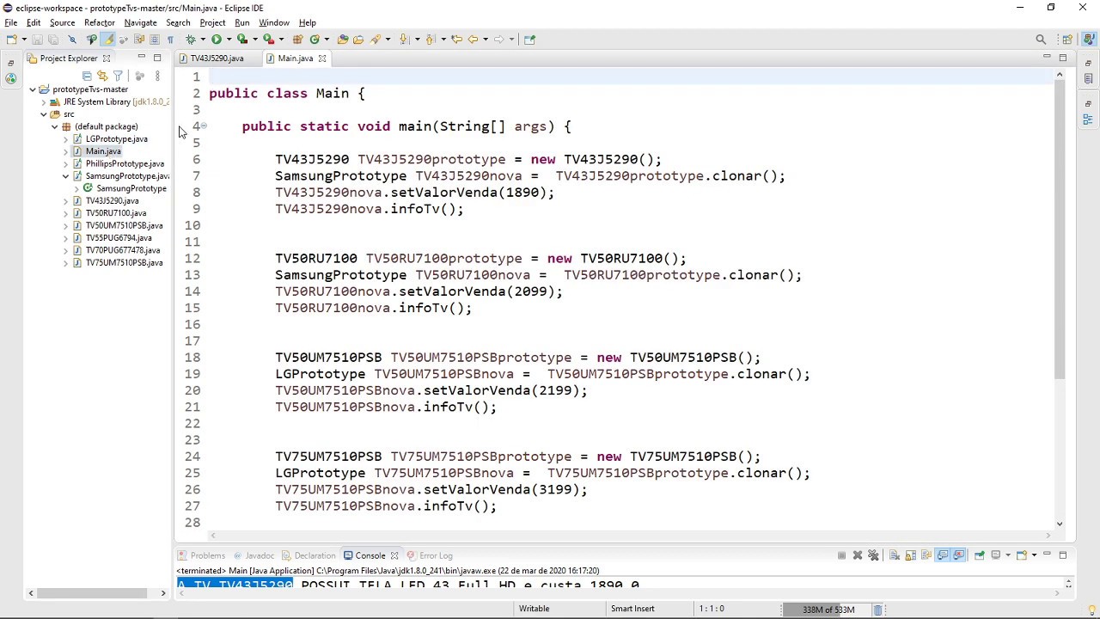1100x619 pixels.
Task: Toggle Link with Editor in Project Explorer
Action: pos(102,76)
